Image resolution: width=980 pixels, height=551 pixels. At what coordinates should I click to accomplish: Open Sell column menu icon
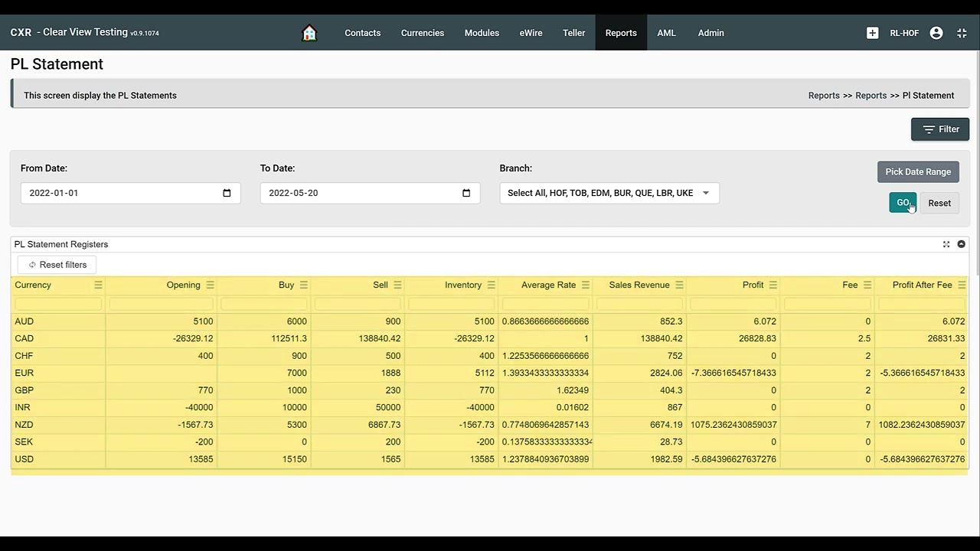pyautogui.click(x=397, y=285)
